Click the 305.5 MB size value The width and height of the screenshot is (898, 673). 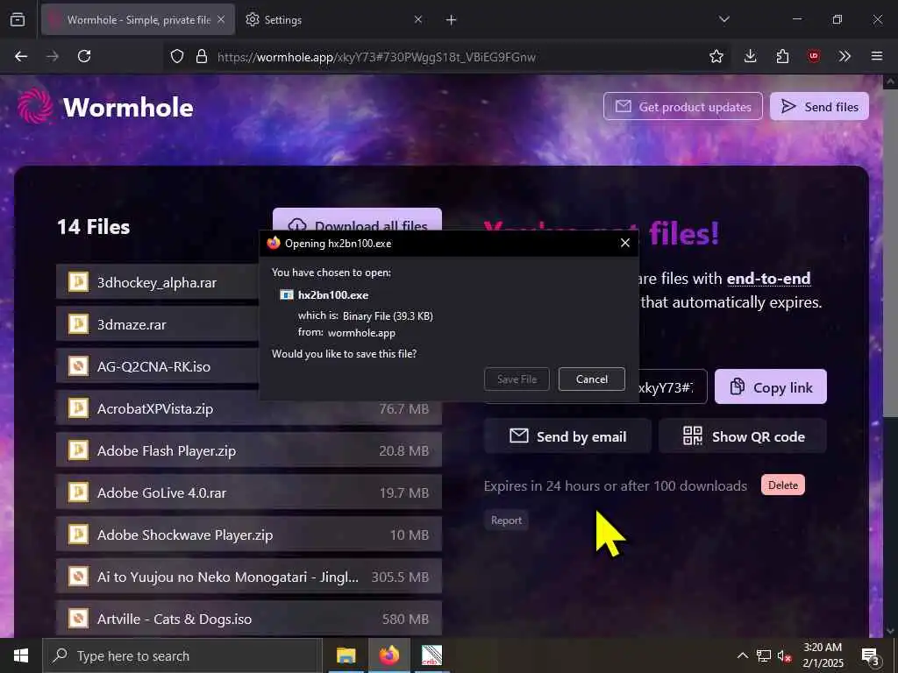point(400,577)
